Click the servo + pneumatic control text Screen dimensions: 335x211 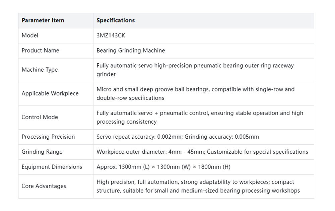pos(200,117)
